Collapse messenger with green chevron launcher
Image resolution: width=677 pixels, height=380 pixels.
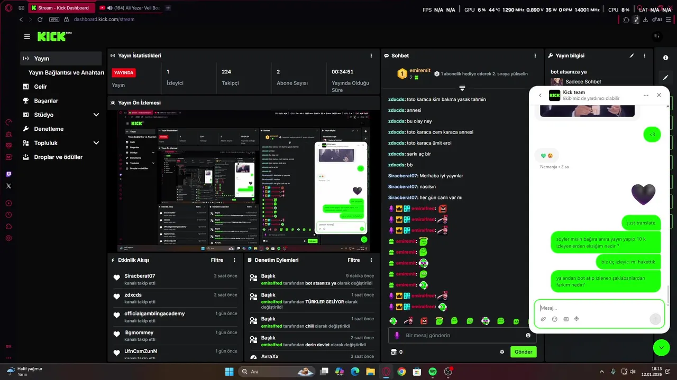[662, 347]
